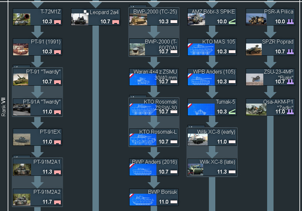Click the class icon on Wilk XC-8 (early)

(x=232, y=142)
